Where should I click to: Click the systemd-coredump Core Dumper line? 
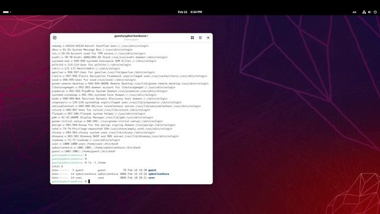[104, 95]
